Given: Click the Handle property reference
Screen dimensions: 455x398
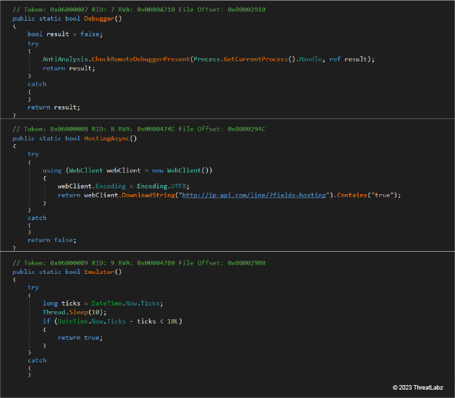Looking at the screenshot, I should 312,59.
